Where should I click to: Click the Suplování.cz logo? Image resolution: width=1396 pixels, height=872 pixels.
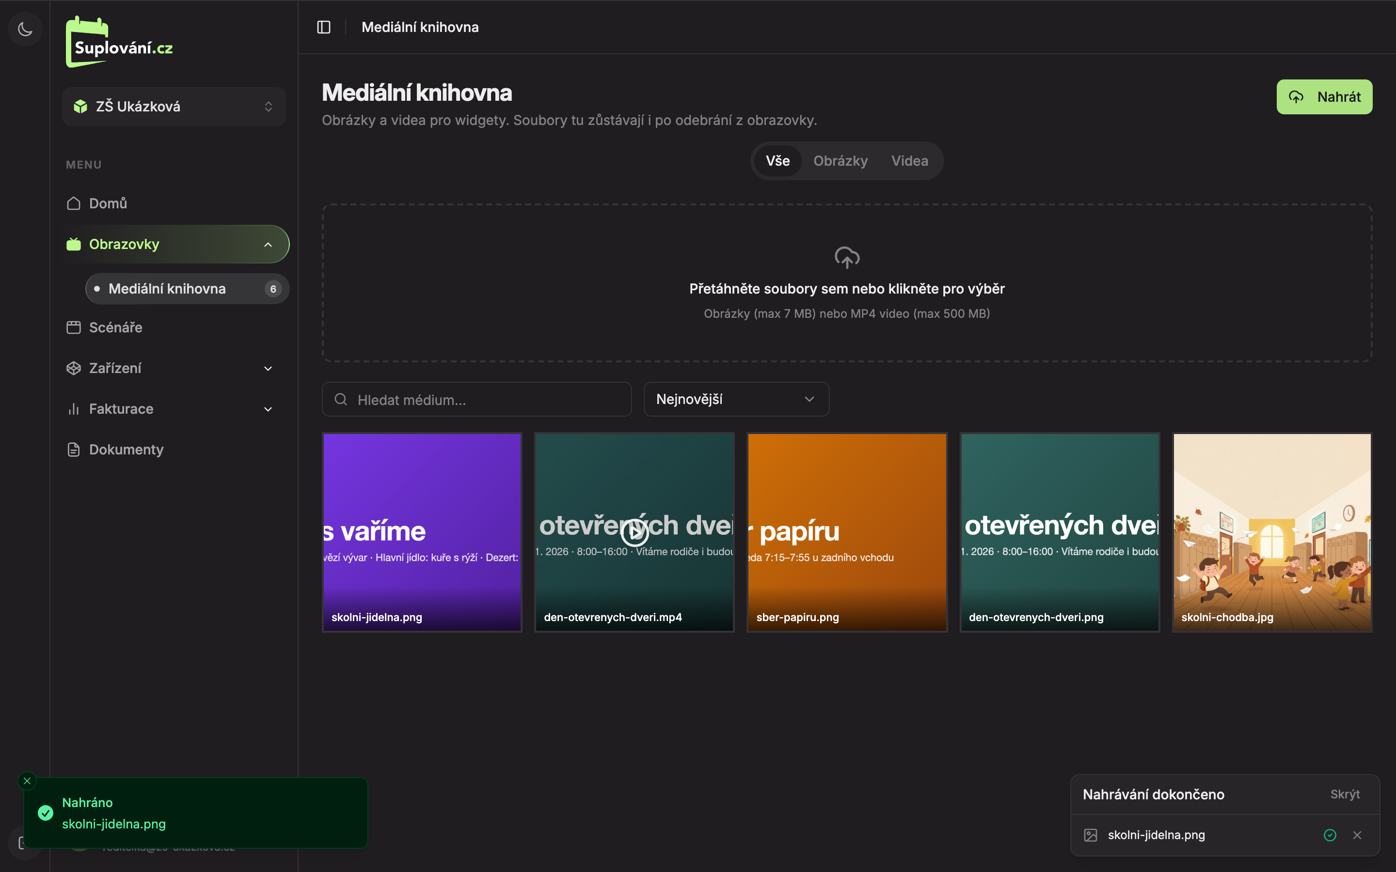pos(119,42)
